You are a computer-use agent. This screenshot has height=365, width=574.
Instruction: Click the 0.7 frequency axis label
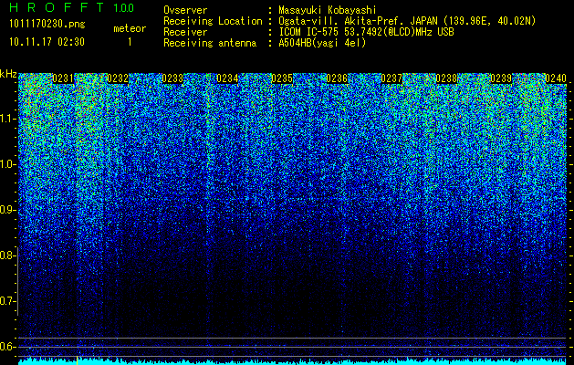pyautogui.click(x=8, y=301)
